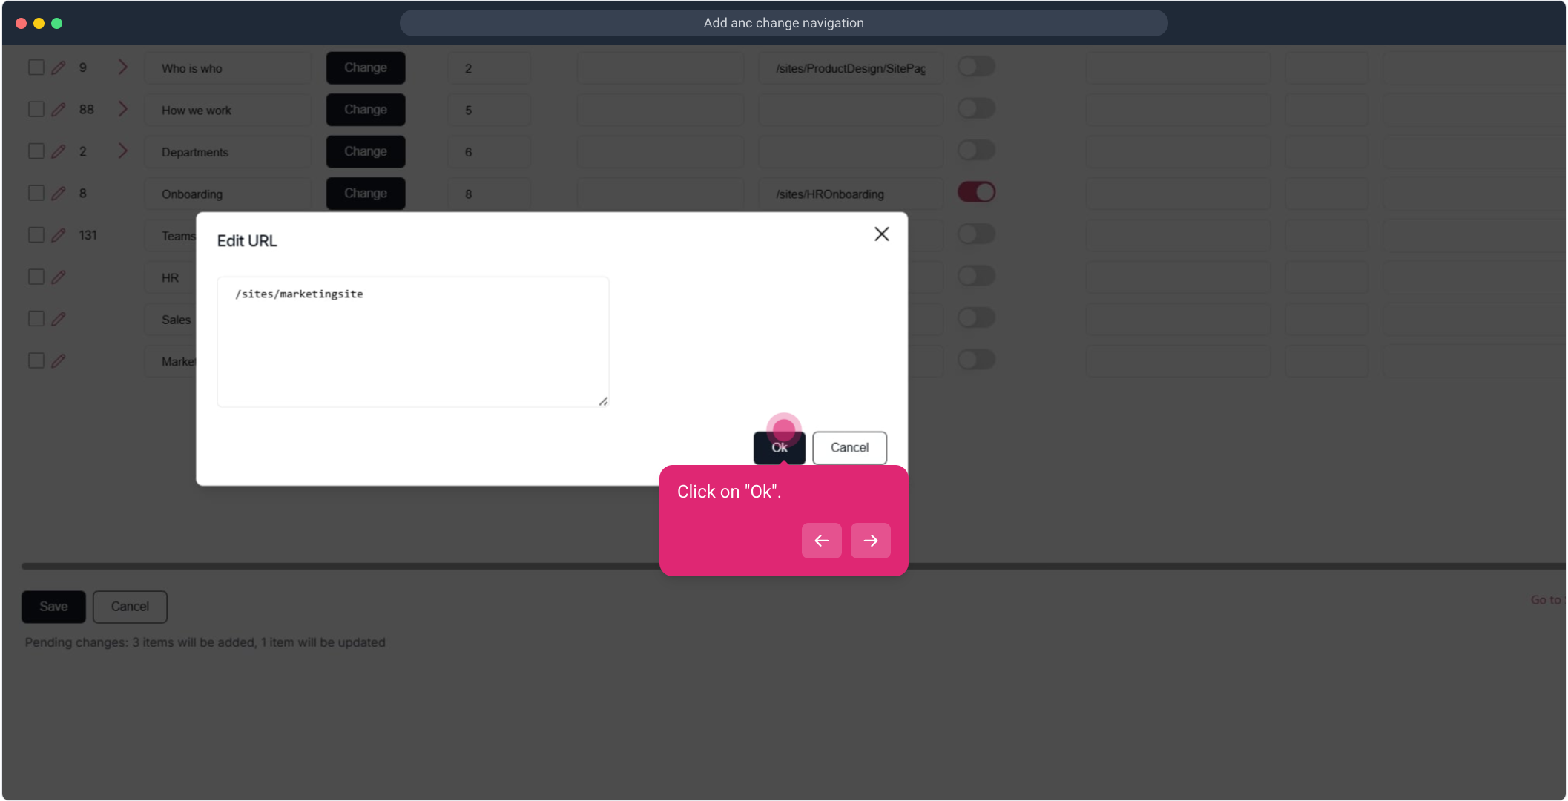Tick the checkbox for Departments row
The image size is (1568, 801).
point(36,151)
